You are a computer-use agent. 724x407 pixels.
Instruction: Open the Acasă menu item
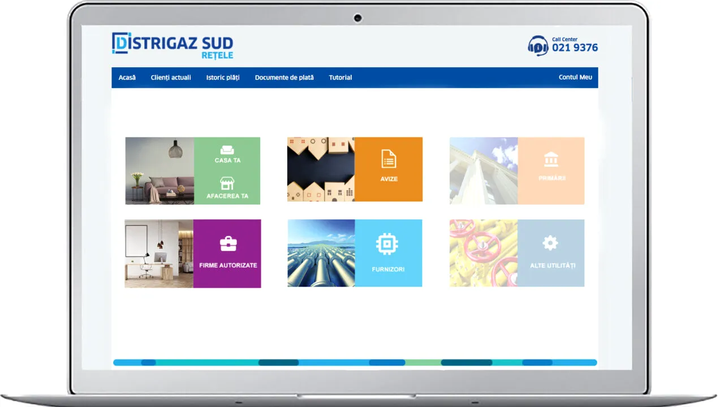[127, 77]
